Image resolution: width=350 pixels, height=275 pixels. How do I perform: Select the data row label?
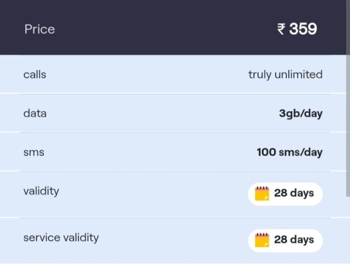[x=35, y=113]
